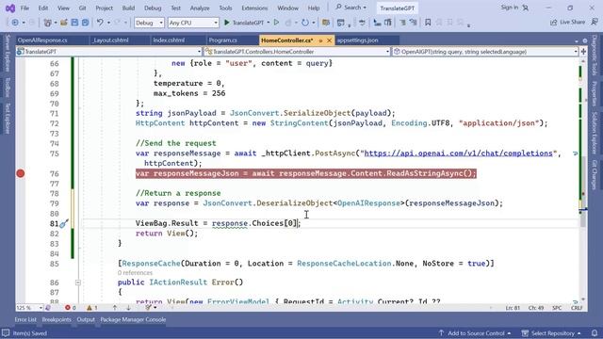Click the notifications bell icon in status bar

pos(595,333)
